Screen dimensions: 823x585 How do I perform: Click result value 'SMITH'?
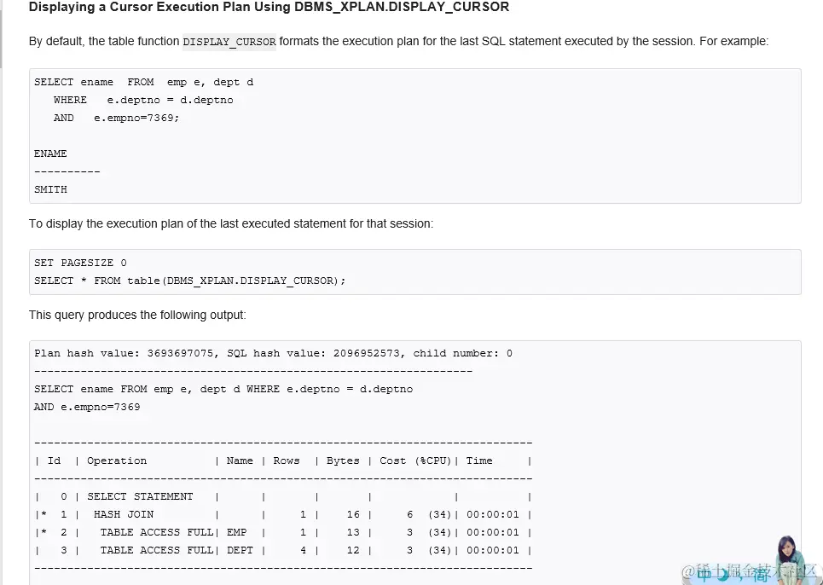click(x=50, y=189)
